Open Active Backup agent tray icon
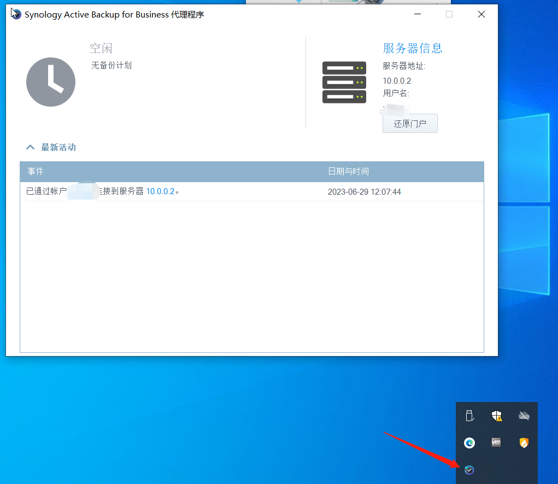This screenshot has height=484, width=558. (469, 470)
